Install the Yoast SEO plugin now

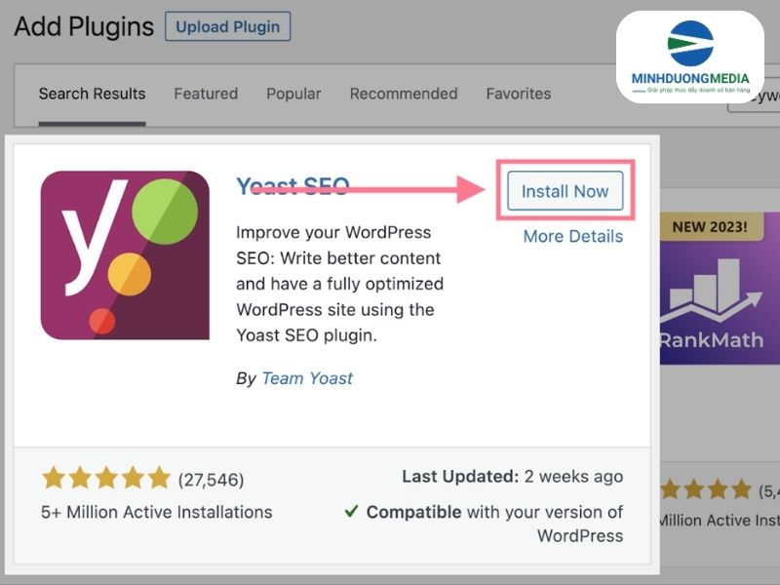(x=565, y=191)
